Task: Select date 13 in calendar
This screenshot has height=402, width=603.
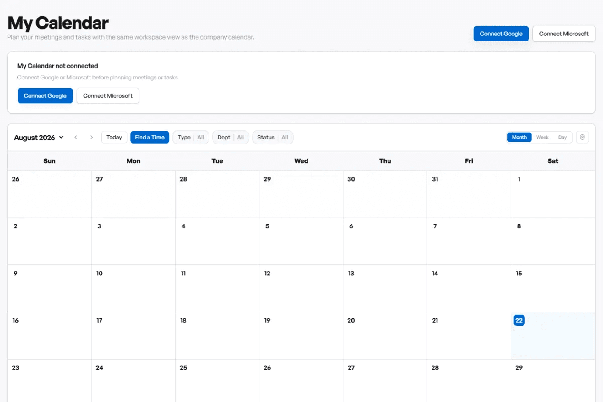Action: (x=385, y=288)
